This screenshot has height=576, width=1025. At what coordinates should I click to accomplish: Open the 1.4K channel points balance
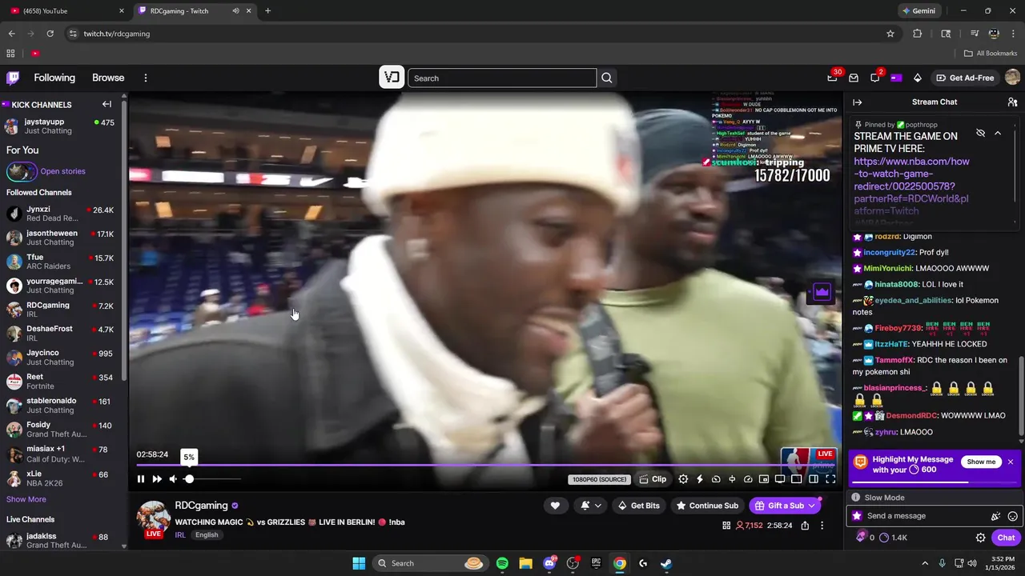click(x=892, y=538)
